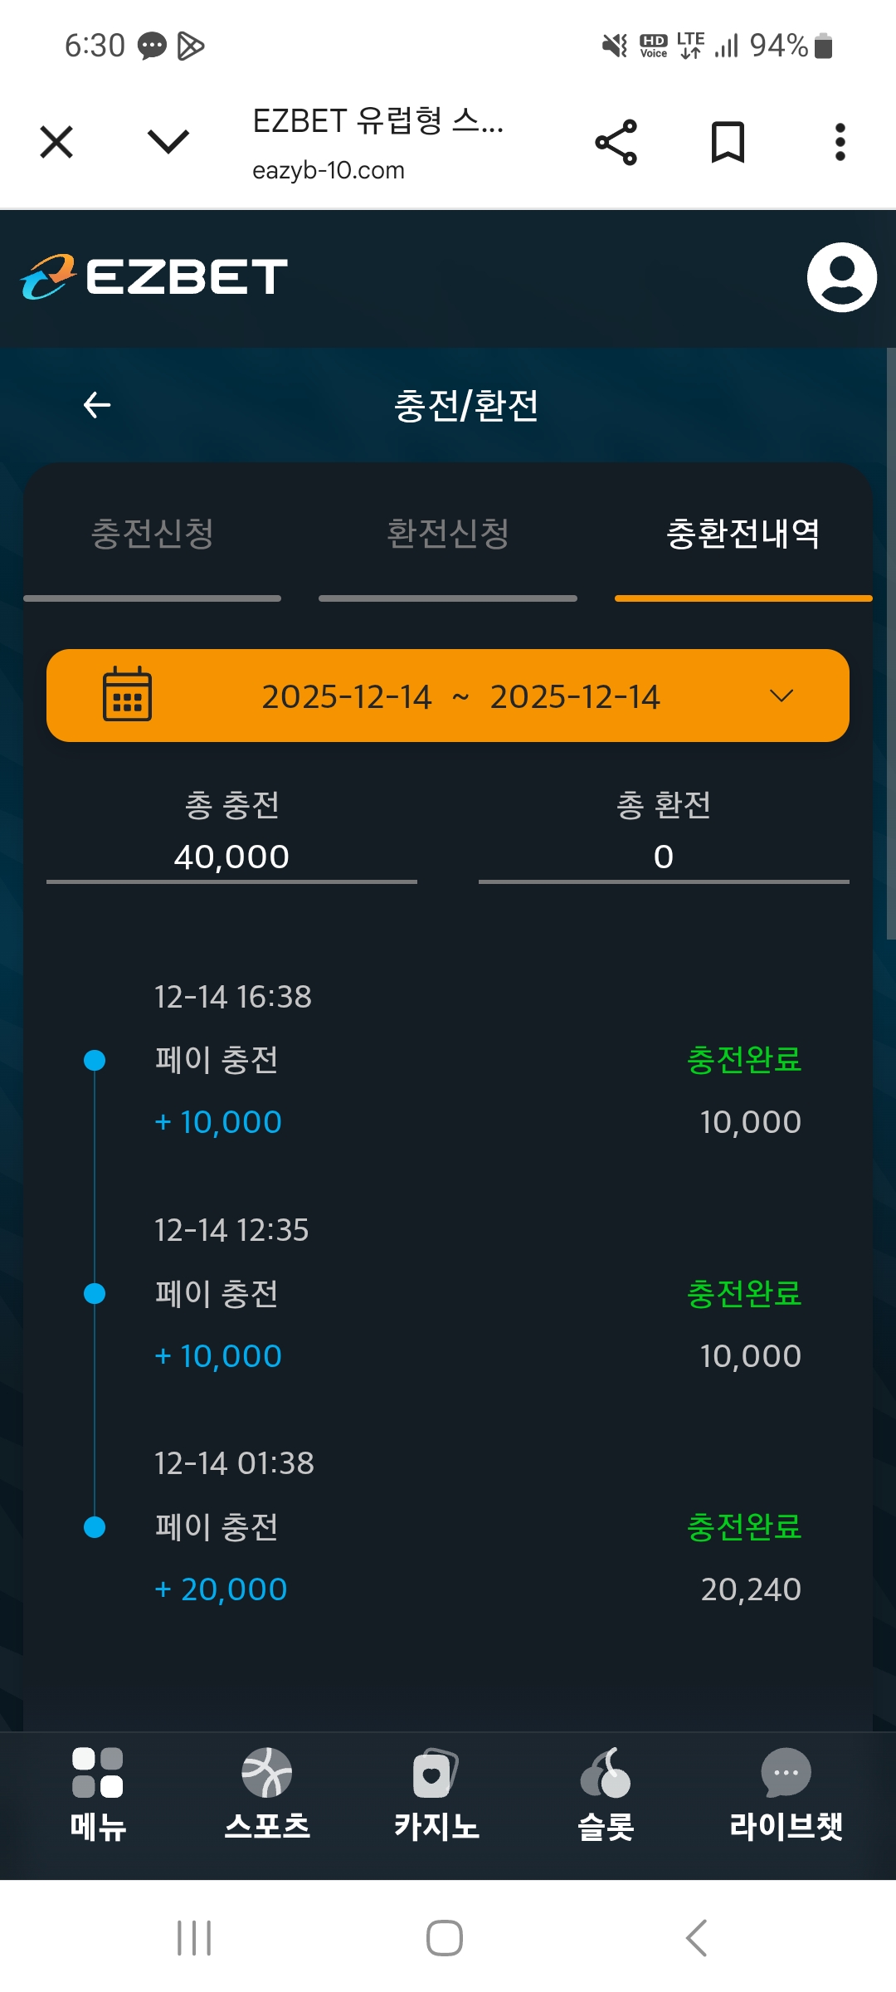Image resolution: width=896 pixels, height=1992 pixels.
Task: Share the page via browser share icon
Action: point(616,142)
